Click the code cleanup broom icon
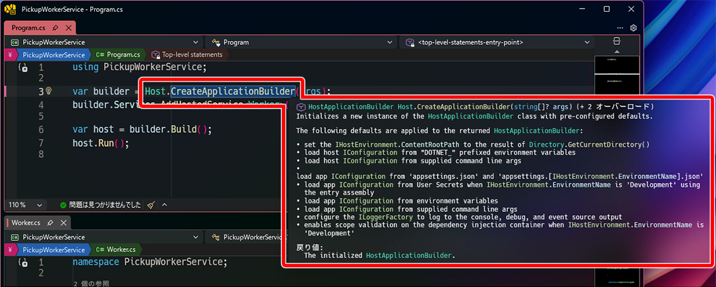Screen dimensions: 716x287 151,205
